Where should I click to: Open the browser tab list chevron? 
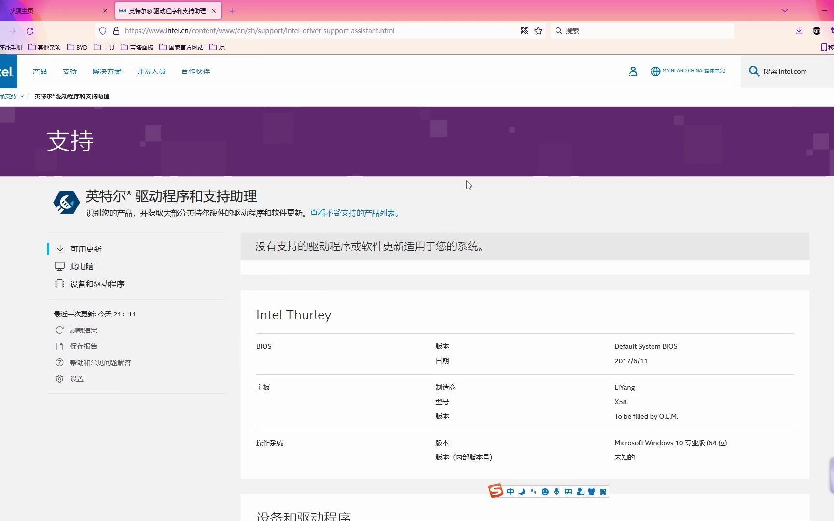[x=785, y=10]
